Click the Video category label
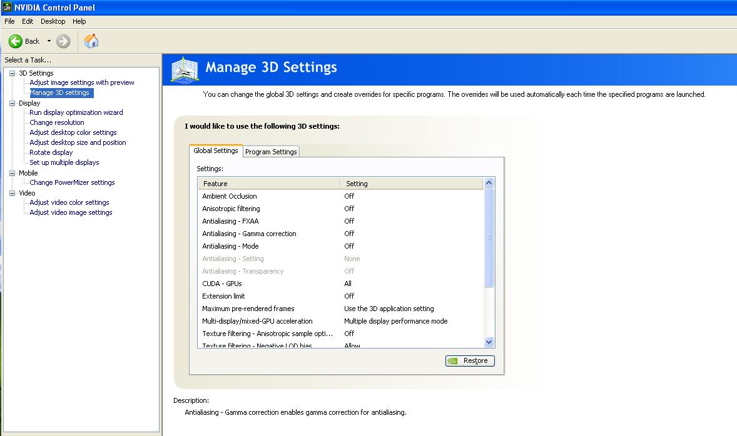 28,193
